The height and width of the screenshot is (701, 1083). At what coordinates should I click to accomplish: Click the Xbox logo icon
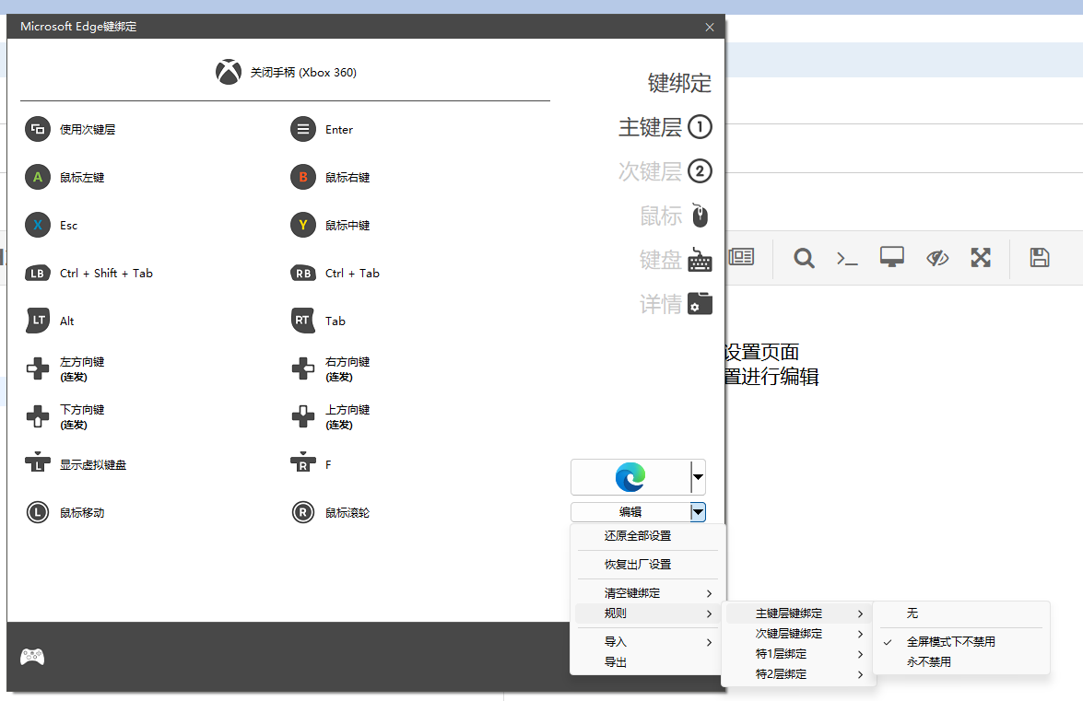coord(229,72)
